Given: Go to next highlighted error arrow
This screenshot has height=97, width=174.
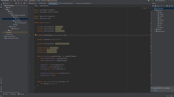Looking at the screenshot, I should 150,8.
